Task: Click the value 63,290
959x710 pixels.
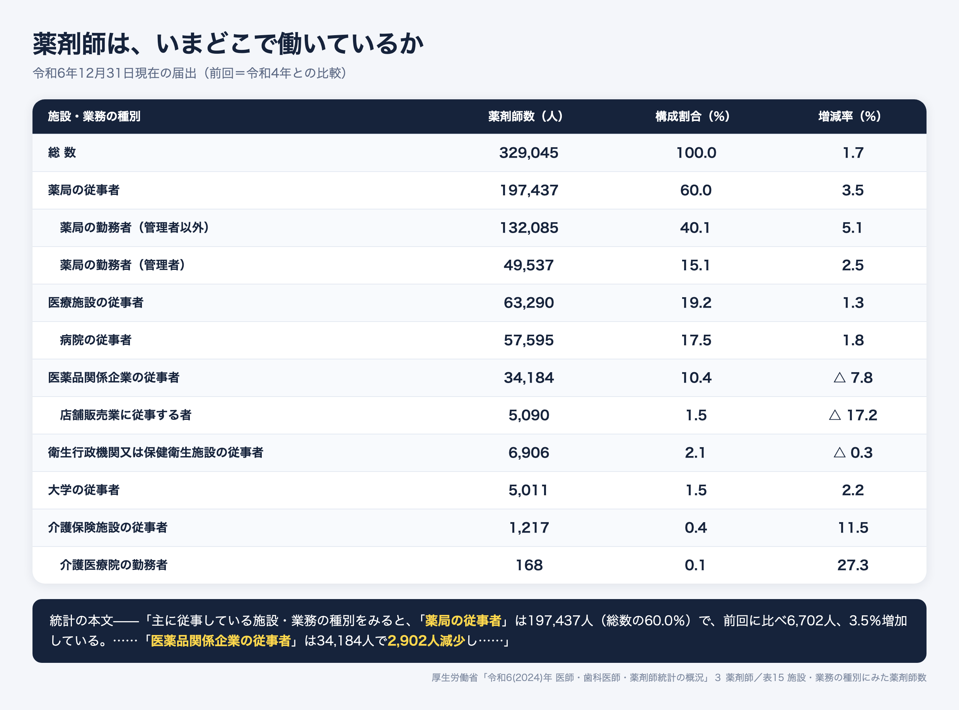Action: (x=529, y=303)
